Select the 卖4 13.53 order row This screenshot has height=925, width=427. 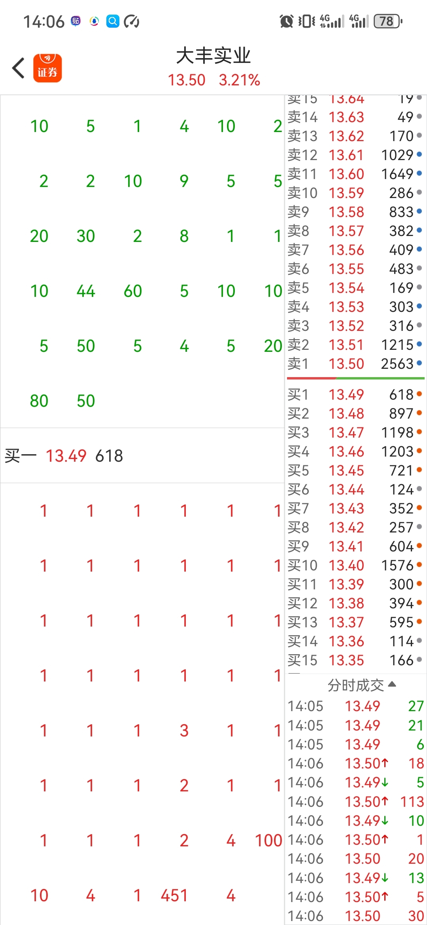tap(355, 307)
